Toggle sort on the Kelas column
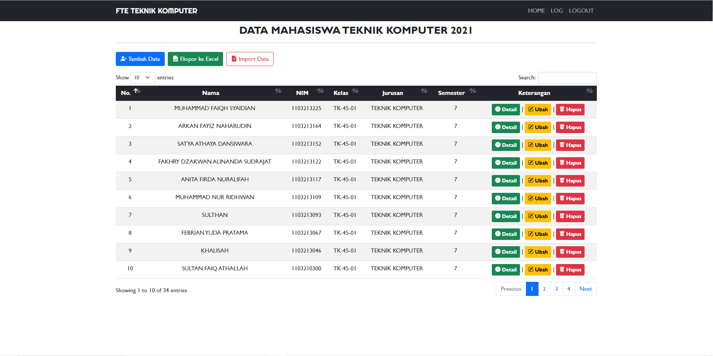This screenshot has width=713, height=356. 355,91
